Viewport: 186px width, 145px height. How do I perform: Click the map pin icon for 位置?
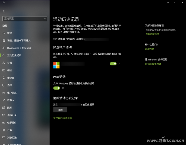click(4, 63)
